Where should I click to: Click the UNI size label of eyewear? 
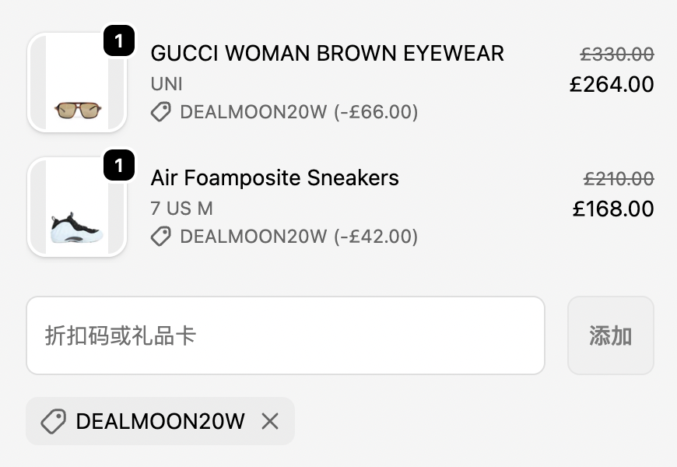coord(167,84)
